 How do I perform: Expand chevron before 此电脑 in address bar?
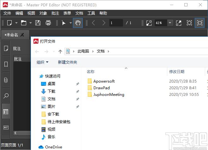(74, 52)
